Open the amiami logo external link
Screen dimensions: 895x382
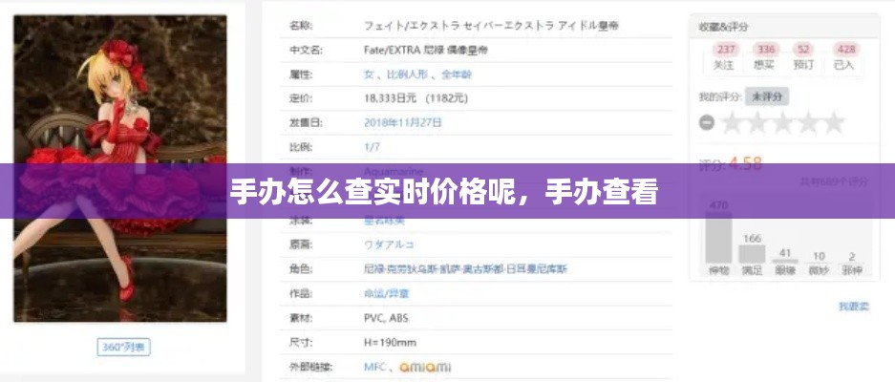(x=425, y=367)
